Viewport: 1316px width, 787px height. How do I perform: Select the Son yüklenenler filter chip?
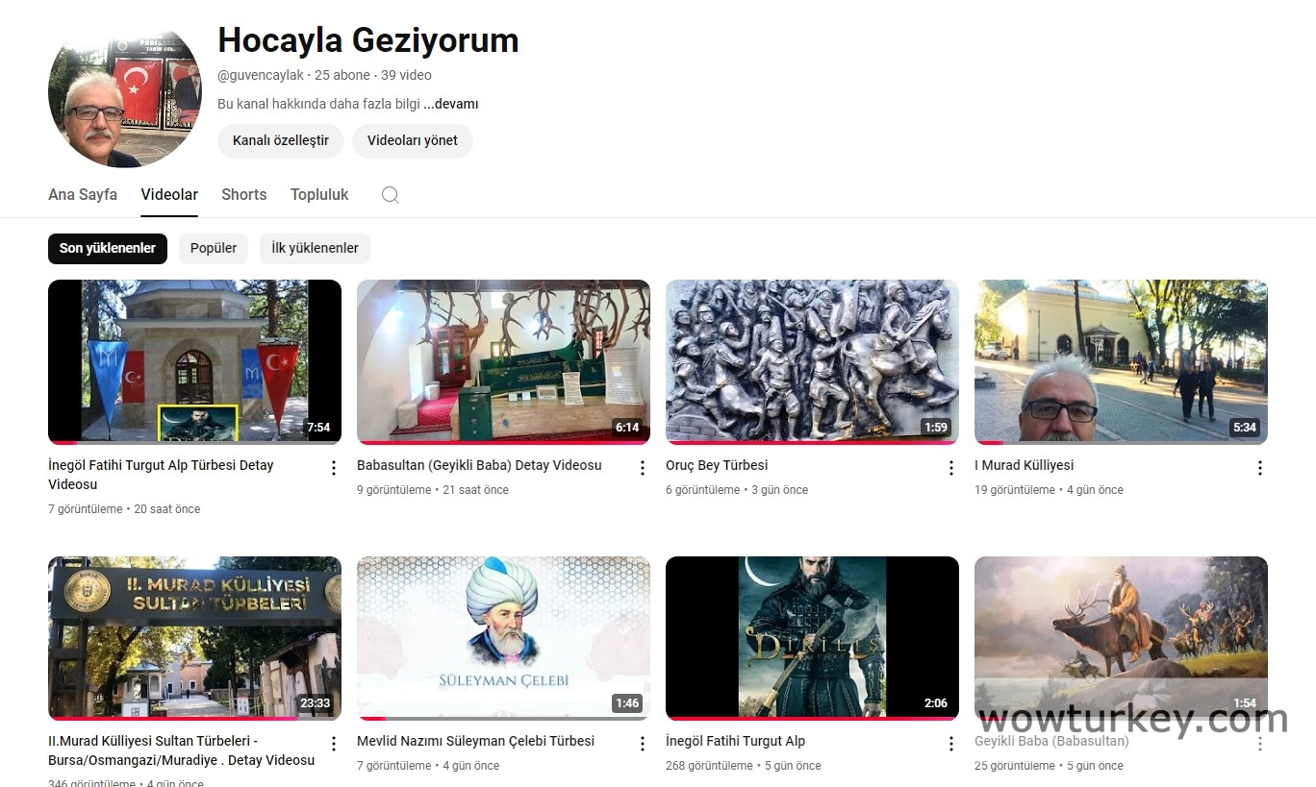(108, 248)
